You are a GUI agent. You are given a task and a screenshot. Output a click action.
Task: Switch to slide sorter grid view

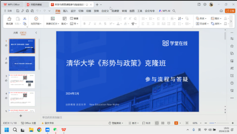(163, 123)
